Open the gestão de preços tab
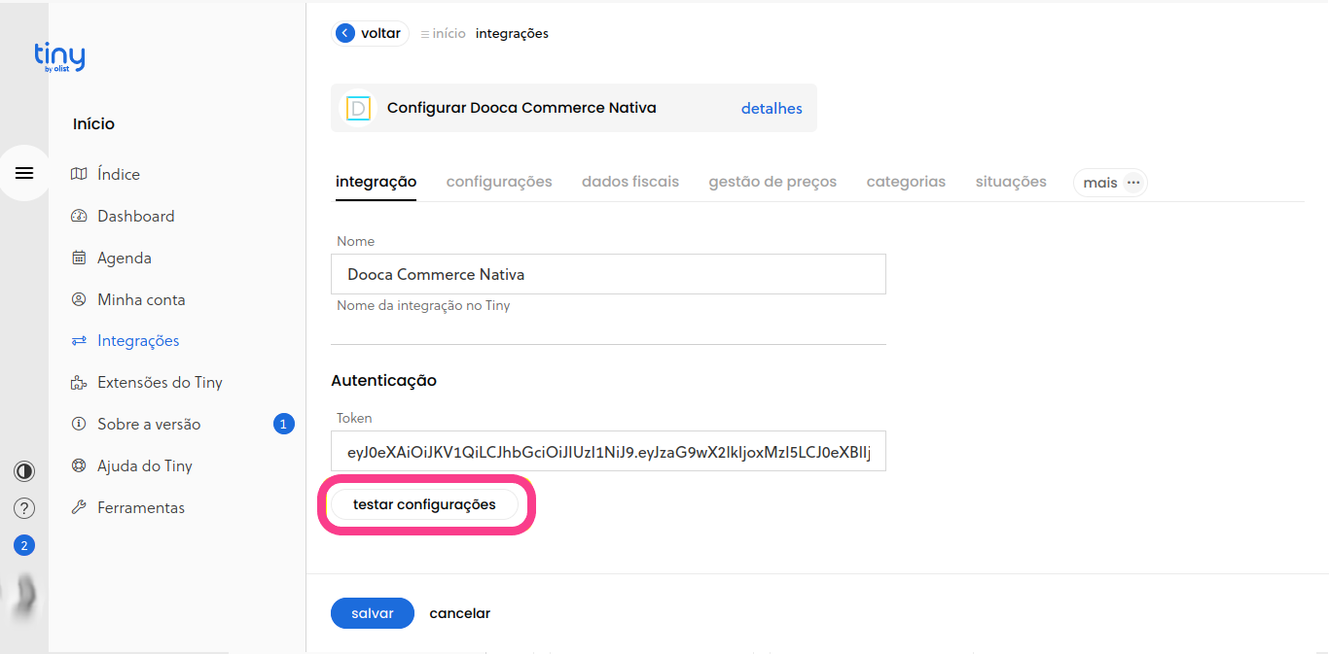 pyautogui.click(x=772, y=182)
